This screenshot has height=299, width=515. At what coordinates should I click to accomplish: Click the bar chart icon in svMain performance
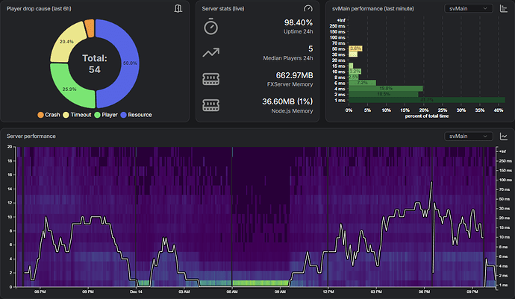pos(504,8)
